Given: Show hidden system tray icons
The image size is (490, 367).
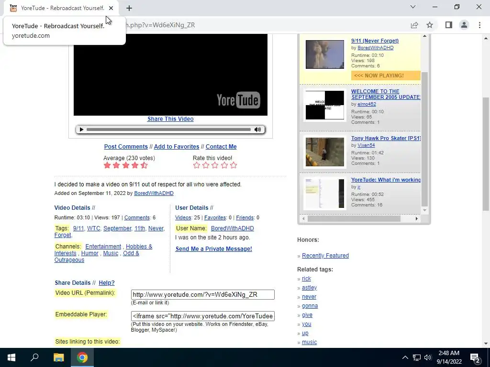Looking at the screenshot, I should (x=405, y=357).
